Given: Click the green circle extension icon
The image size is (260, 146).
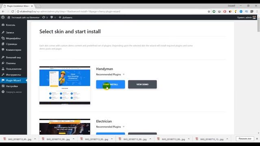Looking at the screenshot, I should tap(214, 11).
